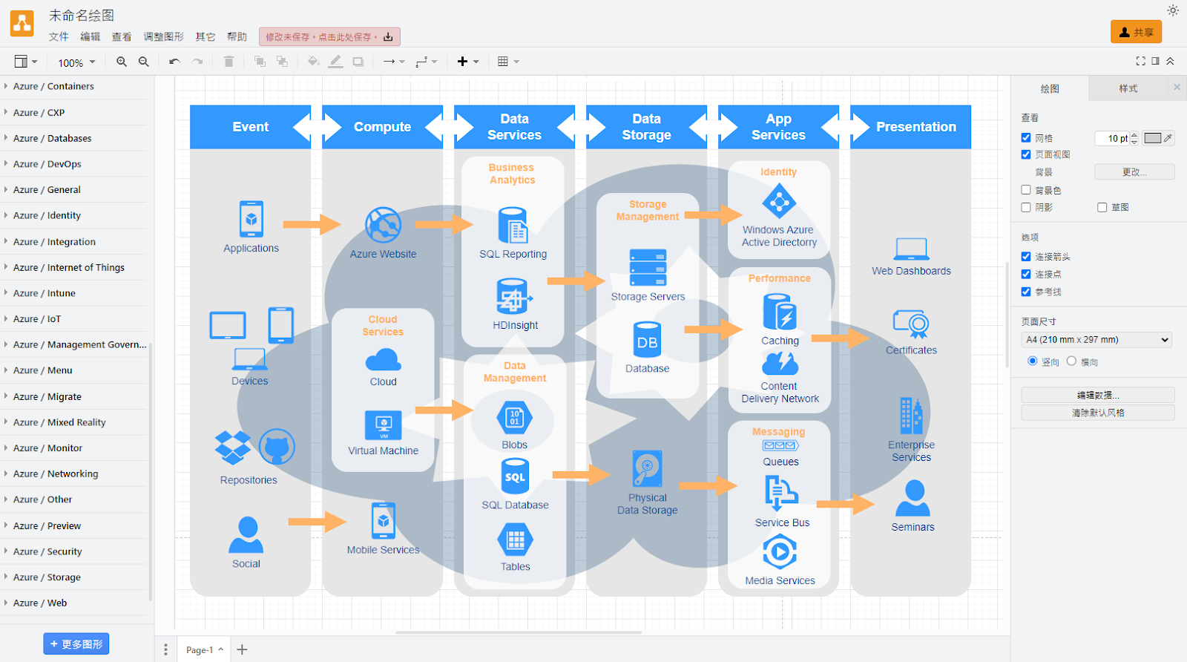The image size is (1187, 662).
Task: Select the Azure Website icon in diagram
Action: pos(383,225)
